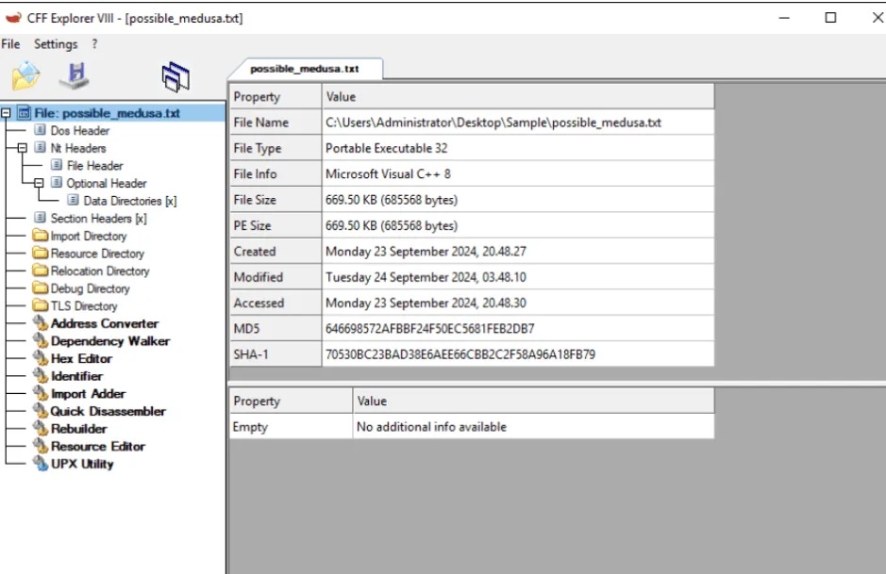Select Nt Headers tree entry
This screenshot has width=886, height=574.
(x=78, y=148)
